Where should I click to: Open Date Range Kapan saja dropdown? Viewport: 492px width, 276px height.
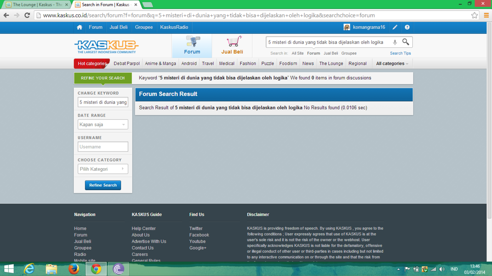(x=103, y=125)
